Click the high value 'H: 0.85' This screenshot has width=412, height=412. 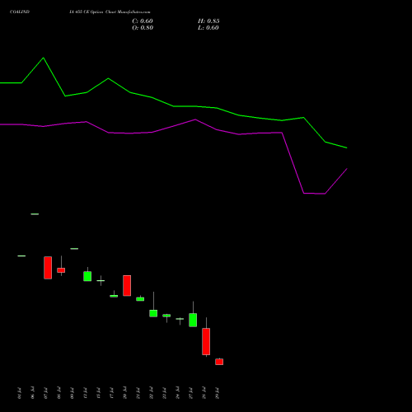[x=208, y=21]
